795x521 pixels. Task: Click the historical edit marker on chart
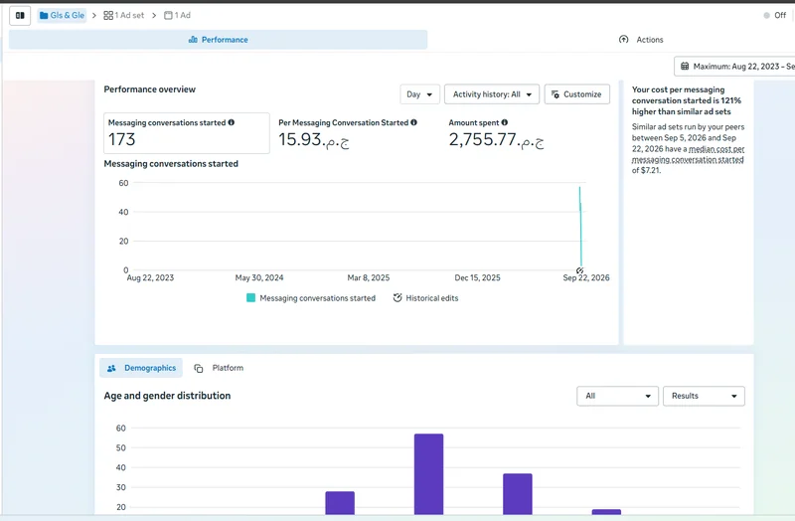[x=579, y=270]
